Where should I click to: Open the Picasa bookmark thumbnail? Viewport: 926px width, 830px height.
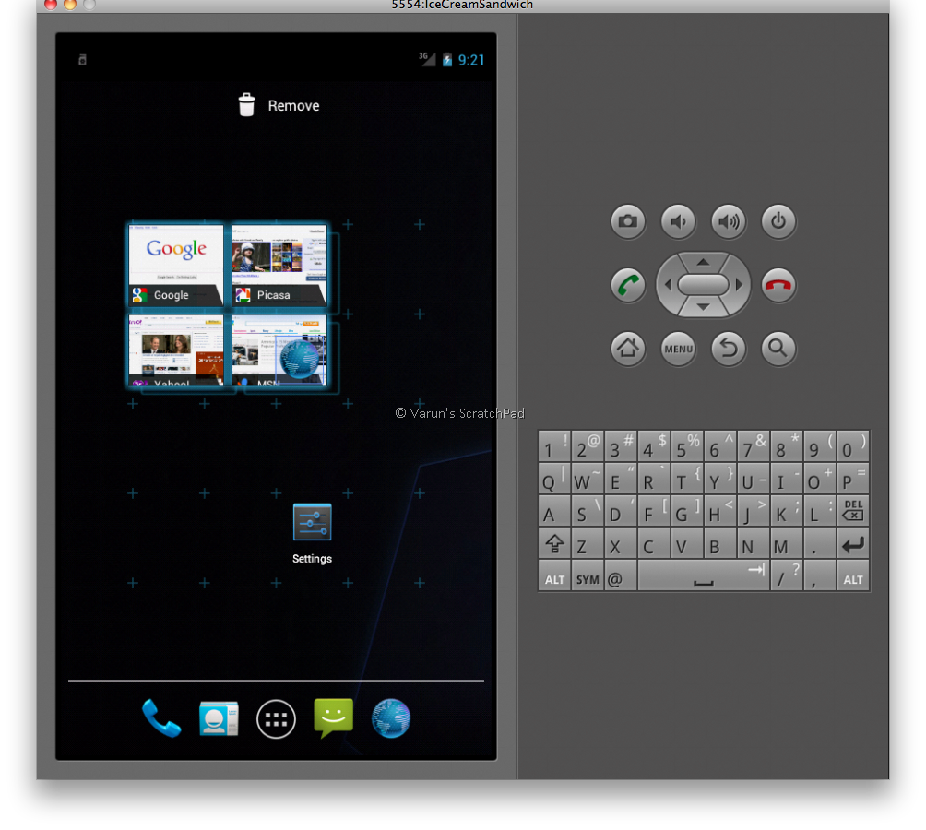tap(279, 265)
